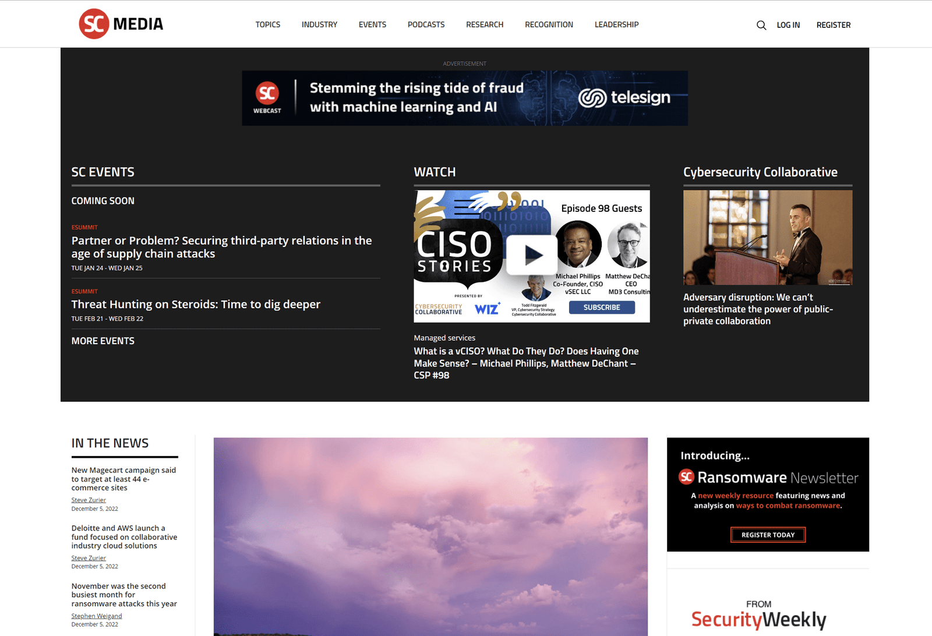Click the 'COMING SOON' heading
Viewport: 932px width, 636px height.
pyautogui.click(x=103, y=201)
